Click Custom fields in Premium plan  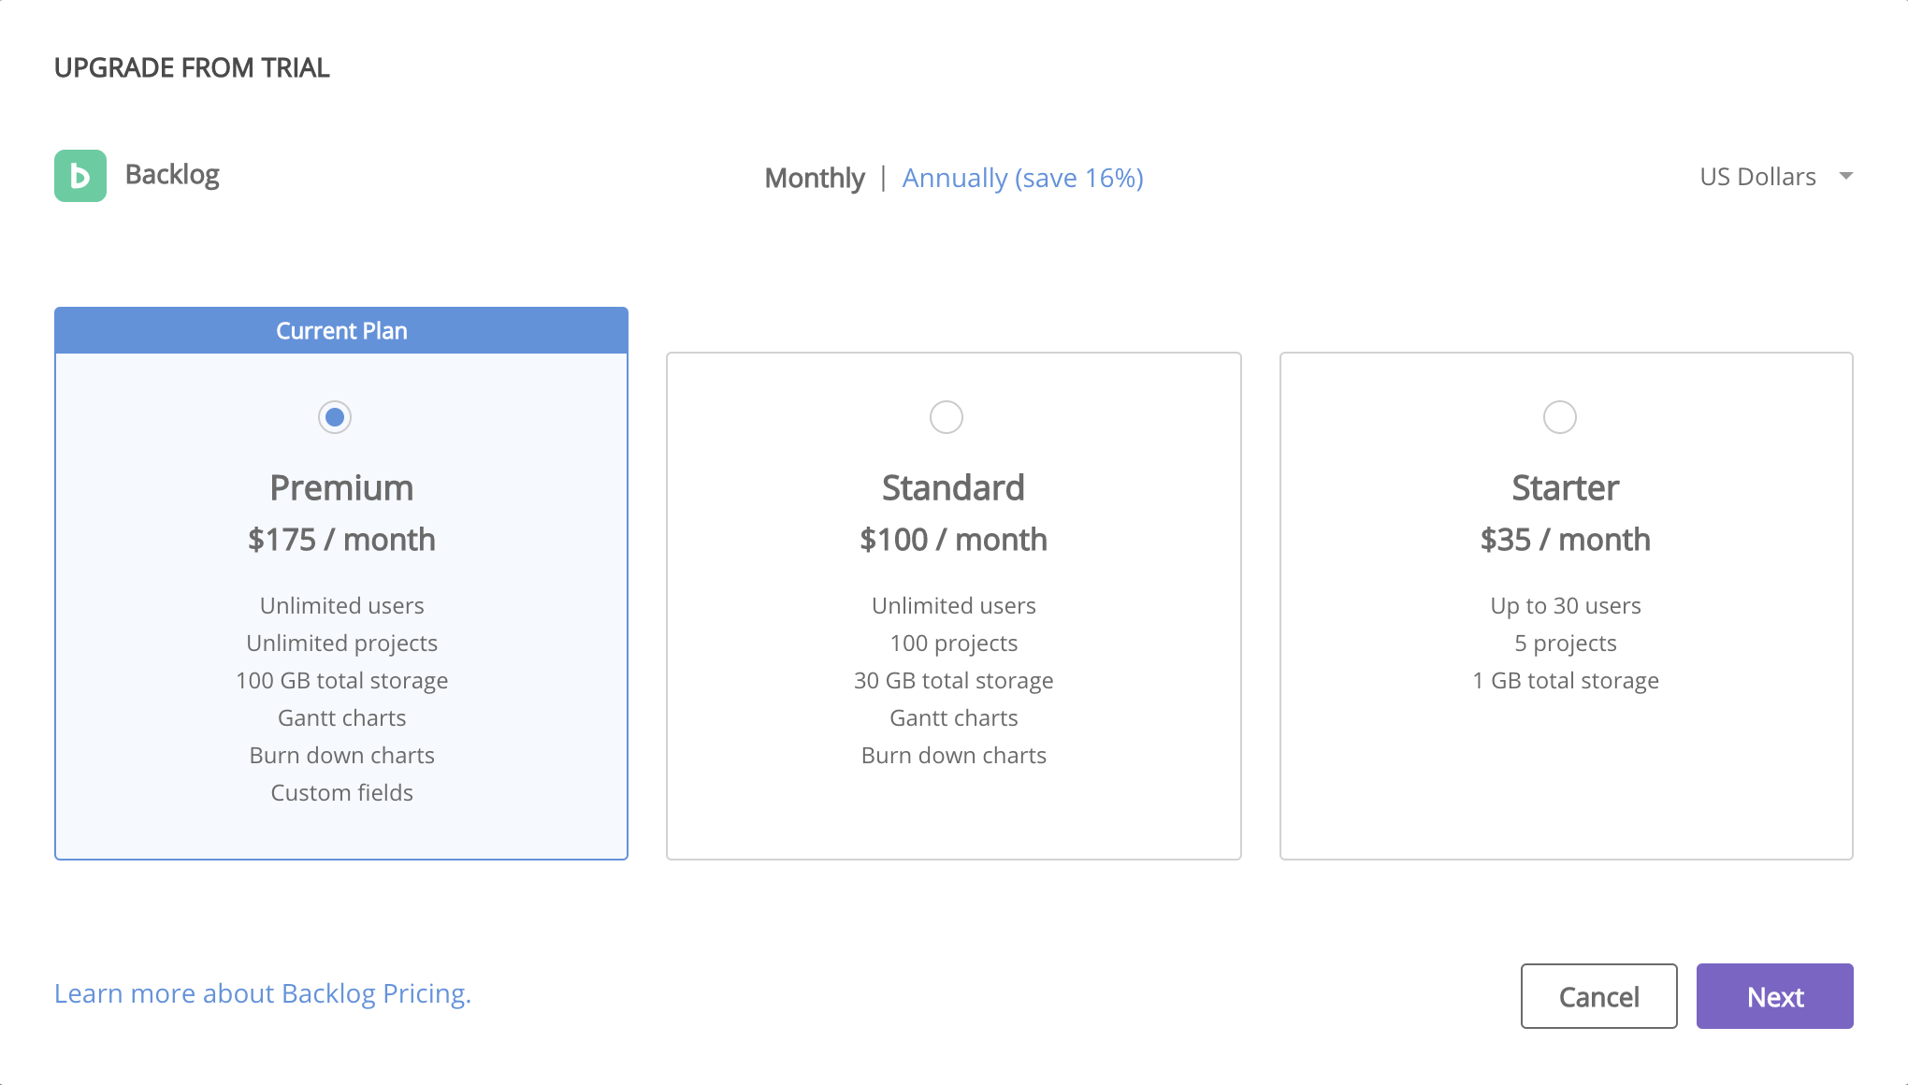click(x=341, y=792)
